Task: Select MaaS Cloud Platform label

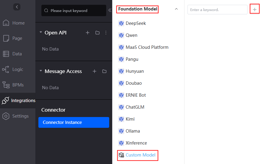Action: tap(147, 47)
